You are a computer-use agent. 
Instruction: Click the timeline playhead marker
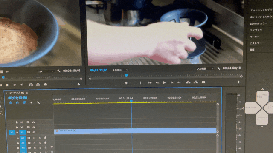pos(131,101)
